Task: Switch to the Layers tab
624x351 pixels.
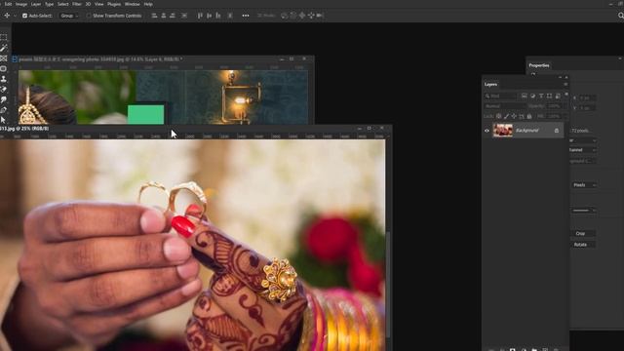Action: 490,85
